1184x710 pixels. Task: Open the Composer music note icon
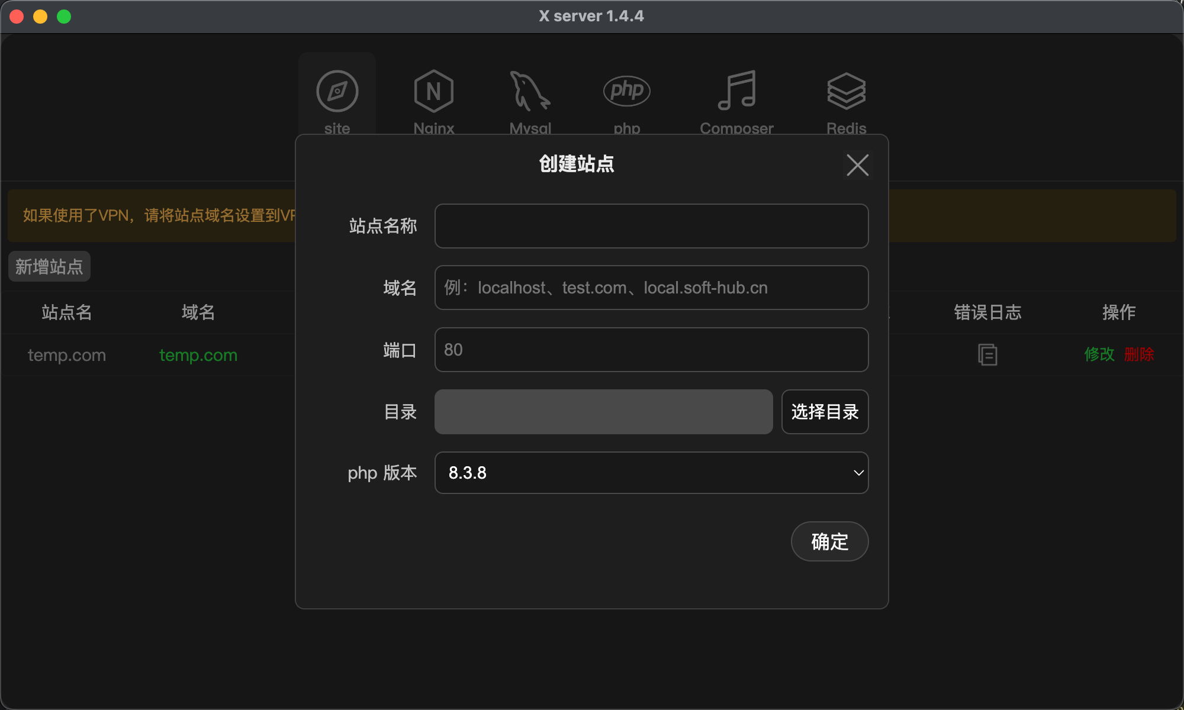pyautogui.click(x=736, y=91)
